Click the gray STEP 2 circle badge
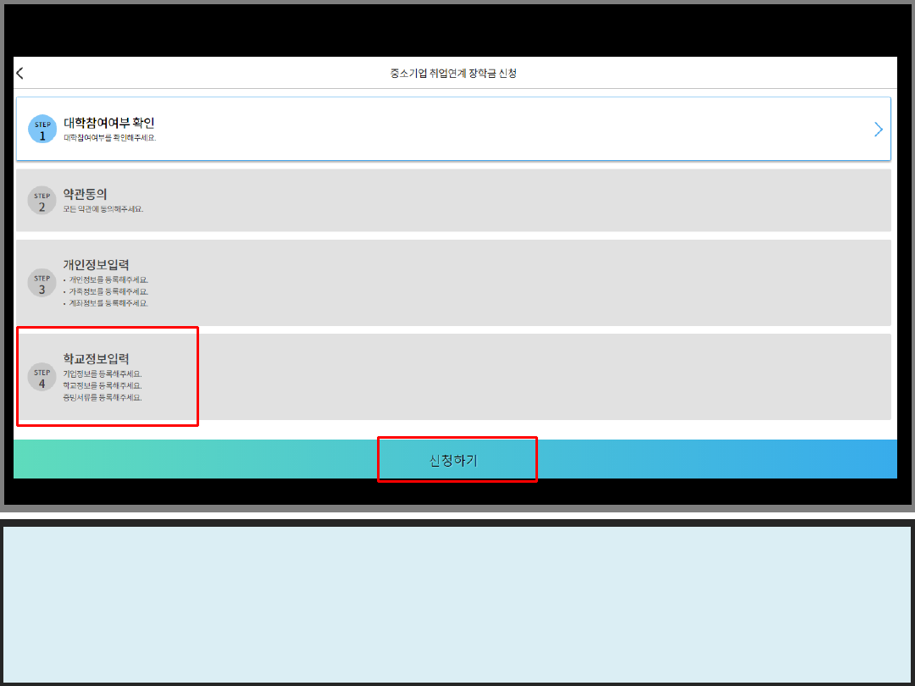 pyautogui.click(x=42, y=201)
